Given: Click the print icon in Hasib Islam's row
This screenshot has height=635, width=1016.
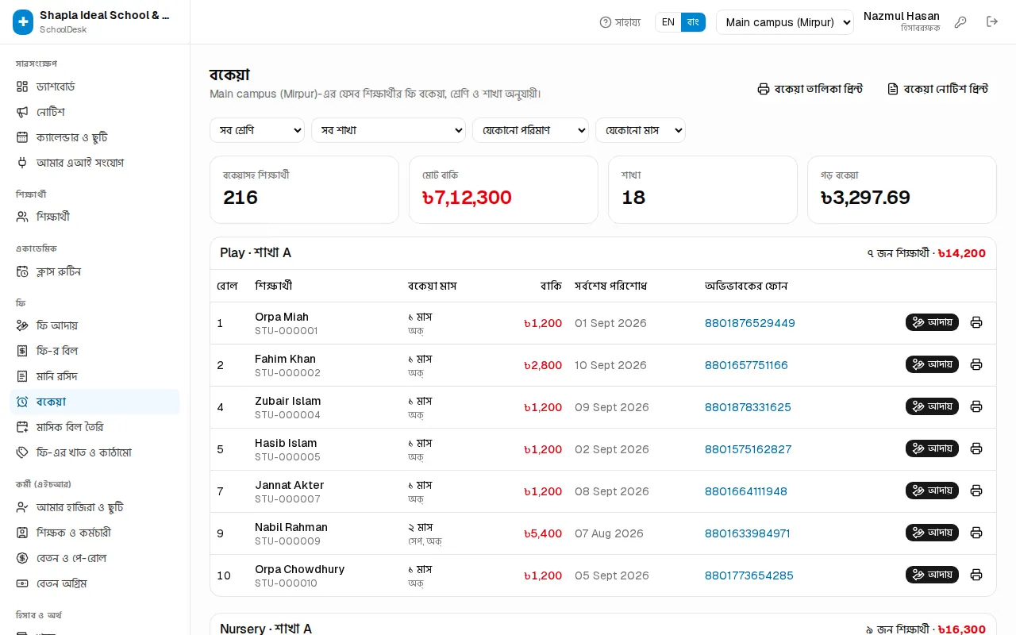Looking at the screenshot, I should click(976, 448).
